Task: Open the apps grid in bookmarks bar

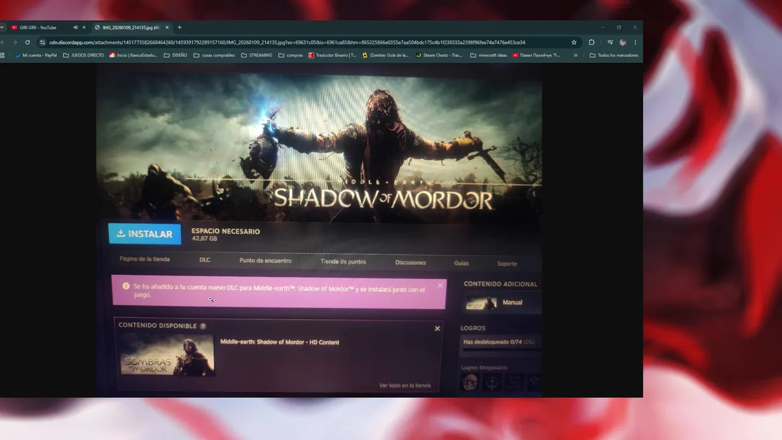Action: pos(2,55)
